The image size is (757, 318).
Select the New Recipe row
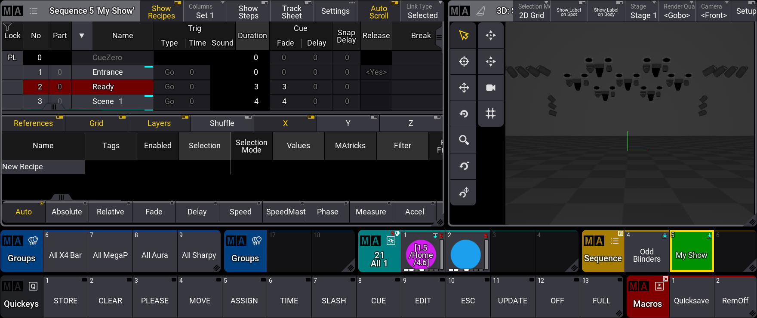coord(43,167)
